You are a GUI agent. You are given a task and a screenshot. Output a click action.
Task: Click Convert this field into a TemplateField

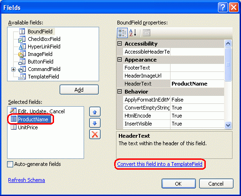click(x=160, y=164)
